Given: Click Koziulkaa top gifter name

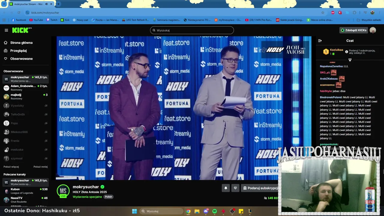Looking at the screenshot, I should click(x=336, y=50).
